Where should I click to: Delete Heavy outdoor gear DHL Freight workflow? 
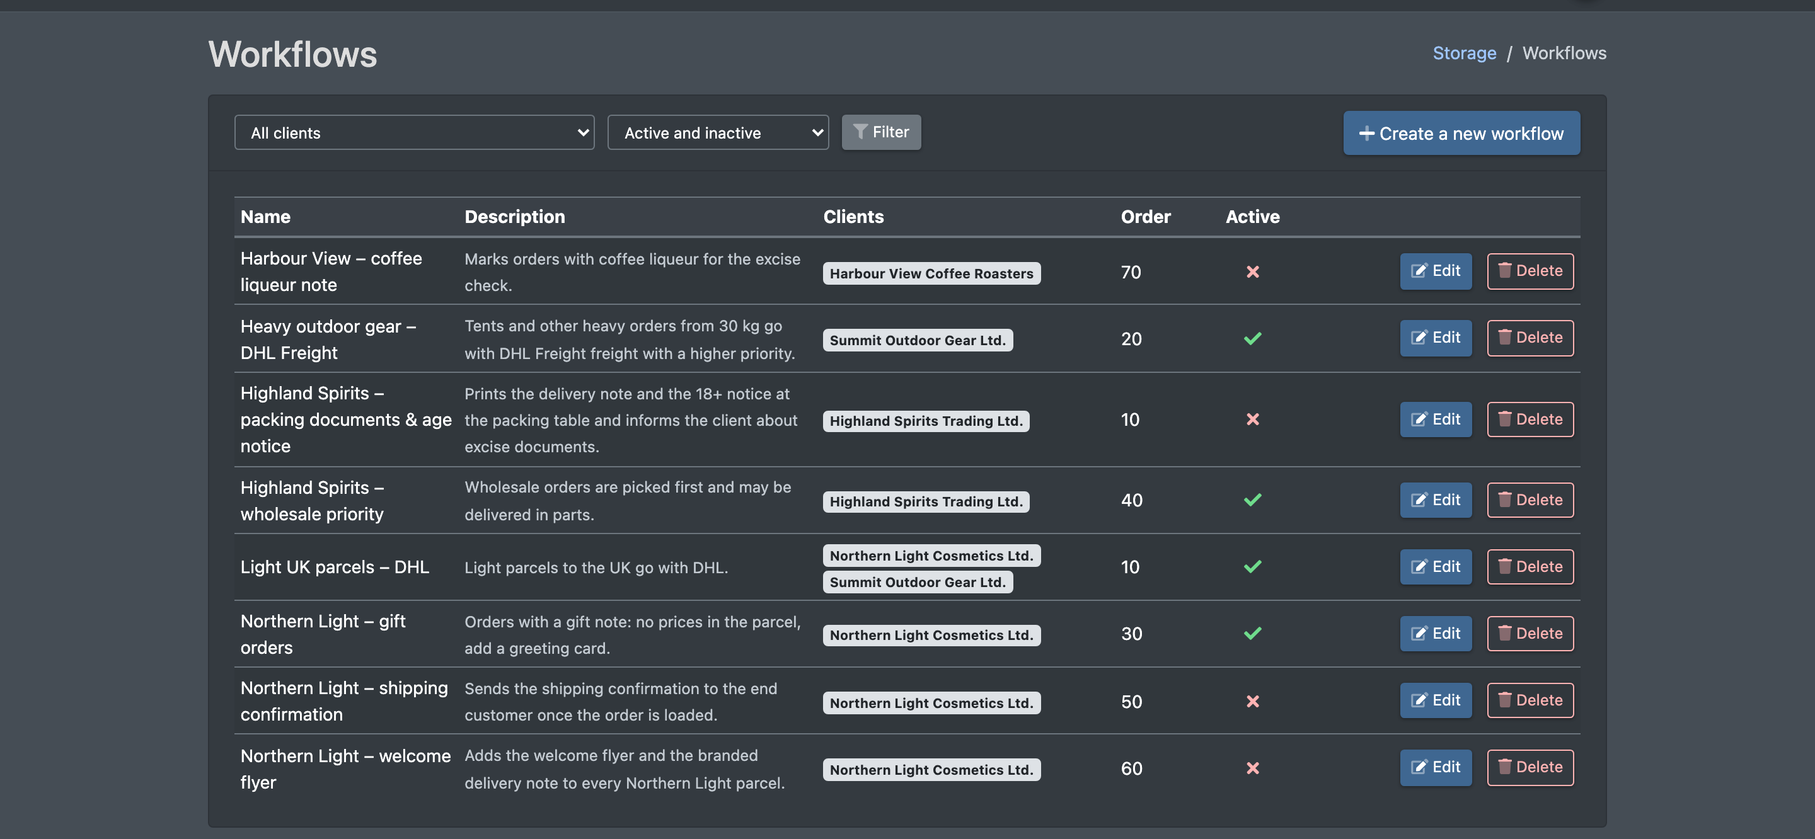1530,338
